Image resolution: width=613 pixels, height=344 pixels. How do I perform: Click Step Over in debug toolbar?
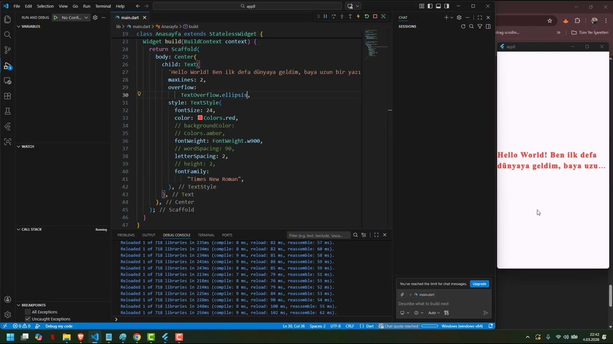(x=334, y=16)
